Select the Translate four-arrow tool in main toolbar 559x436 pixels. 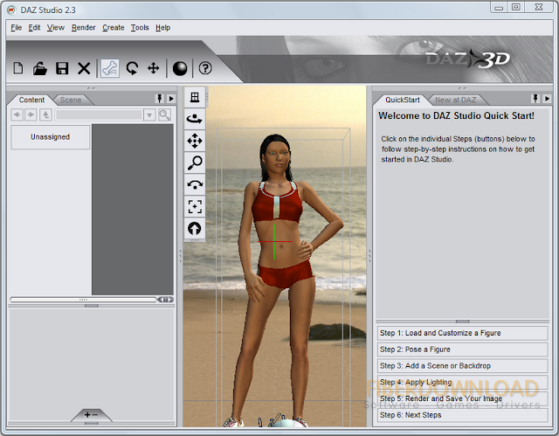[x=154, y=68]
